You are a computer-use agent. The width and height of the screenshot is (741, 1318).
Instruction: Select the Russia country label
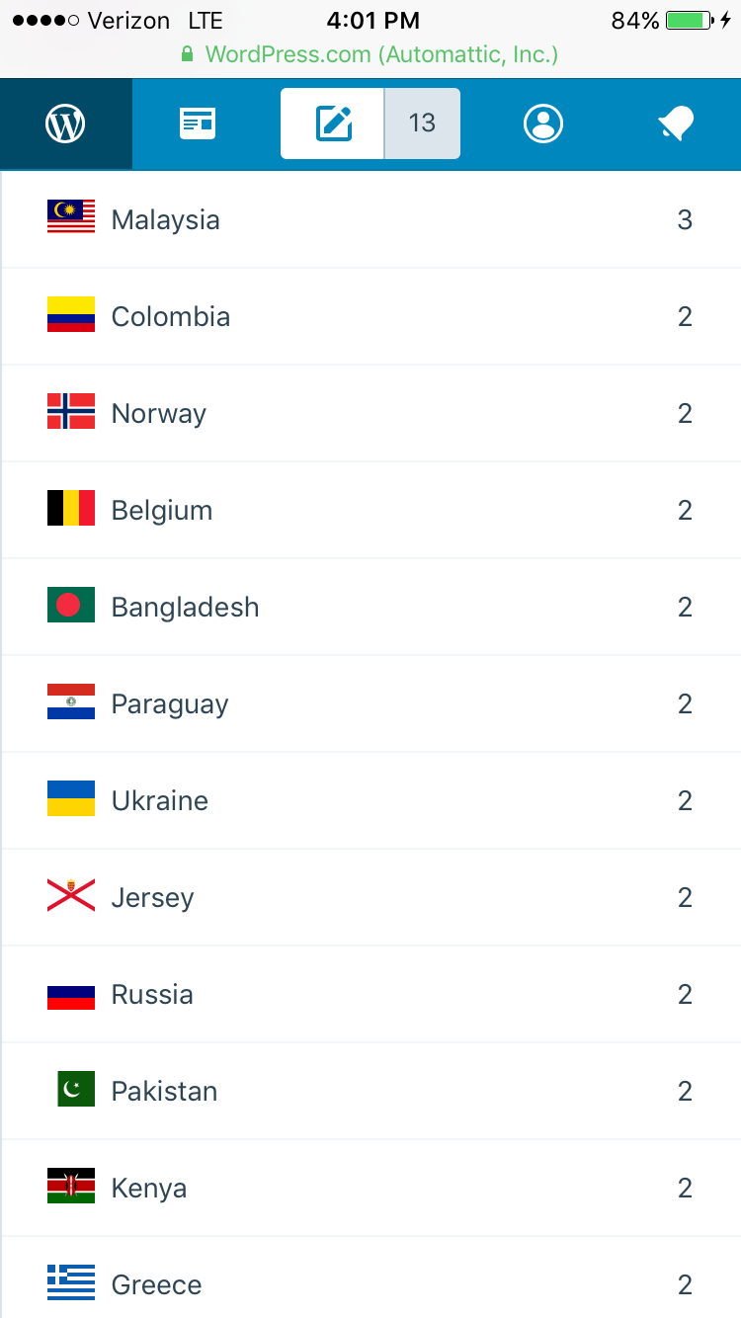(152, 994)
